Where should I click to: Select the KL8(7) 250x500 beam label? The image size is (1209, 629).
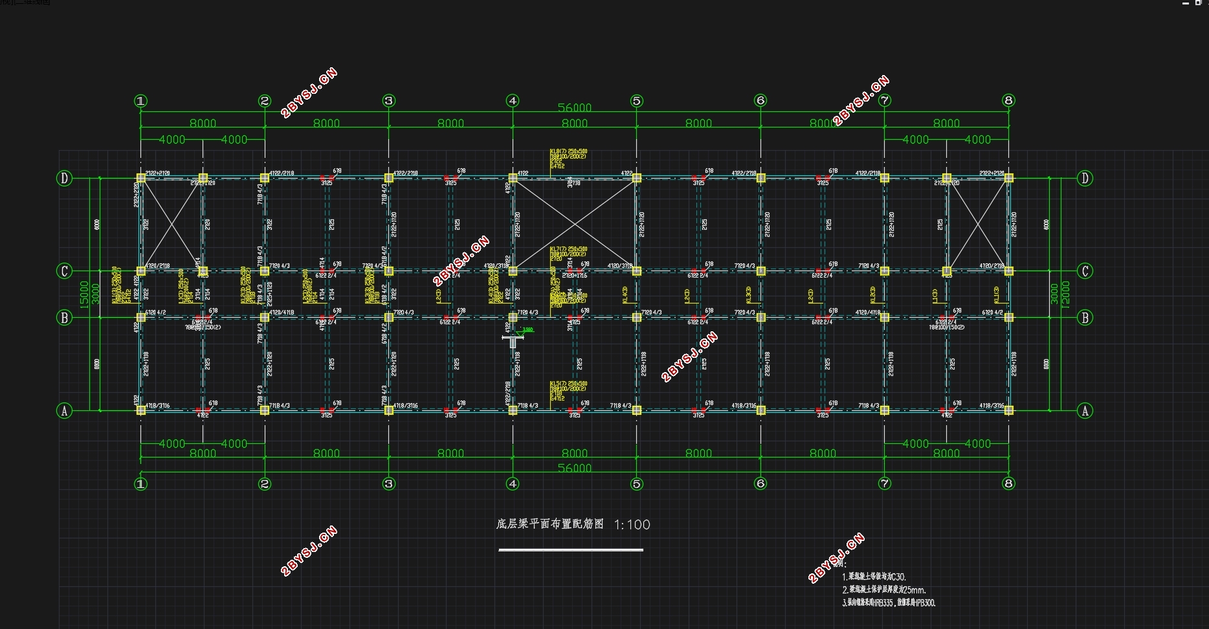click(x=568, y=151)
